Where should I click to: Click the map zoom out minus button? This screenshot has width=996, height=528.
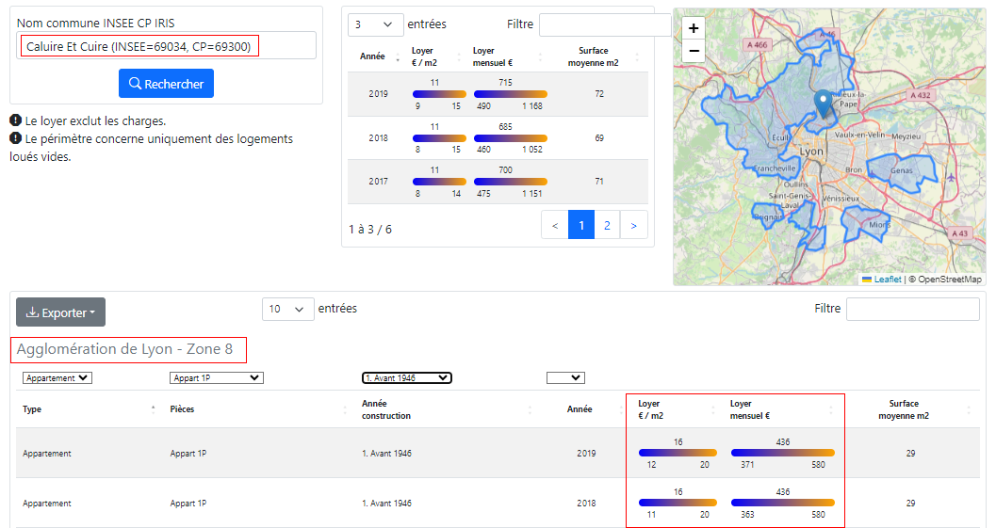tap(694, 51)
